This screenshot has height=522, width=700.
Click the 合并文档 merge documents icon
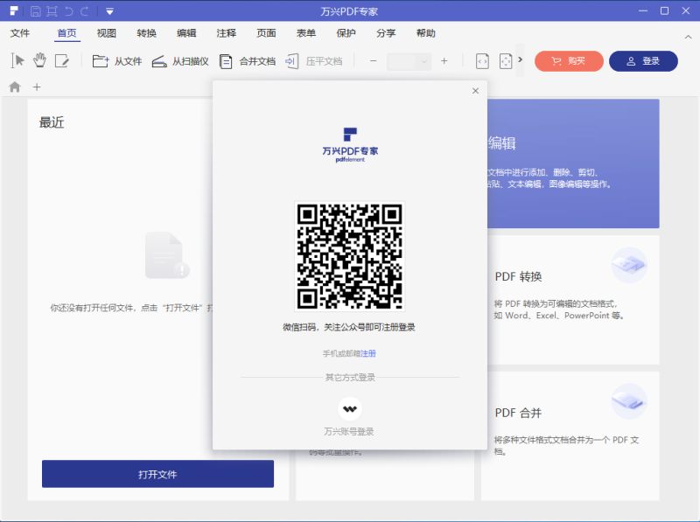pos(226,60)
